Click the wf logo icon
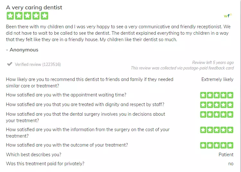 (228, 15)
